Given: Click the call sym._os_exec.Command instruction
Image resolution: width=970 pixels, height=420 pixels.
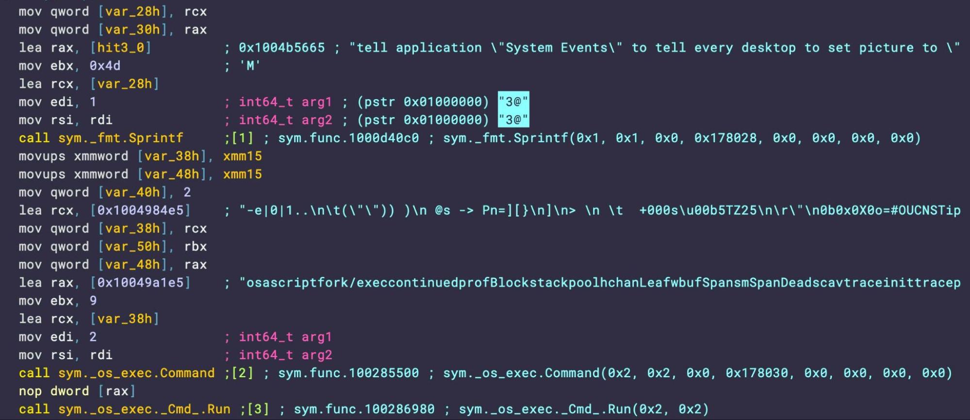Looking at the screenshot, I should pos(116,373).
